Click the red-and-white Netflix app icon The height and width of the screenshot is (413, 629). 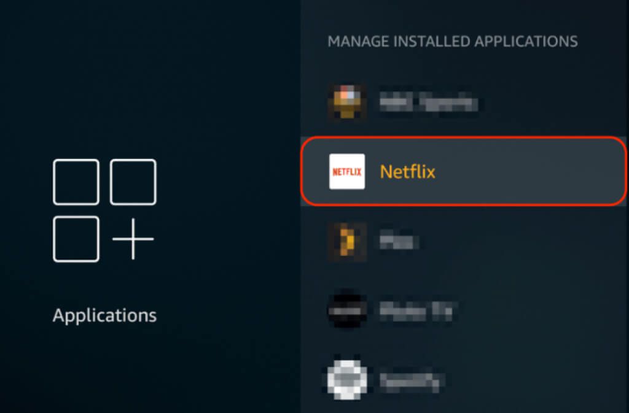click(347, 171)
